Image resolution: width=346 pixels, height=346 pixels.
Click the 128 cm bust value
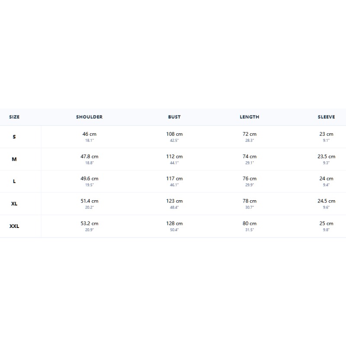[x=174, y=224]
